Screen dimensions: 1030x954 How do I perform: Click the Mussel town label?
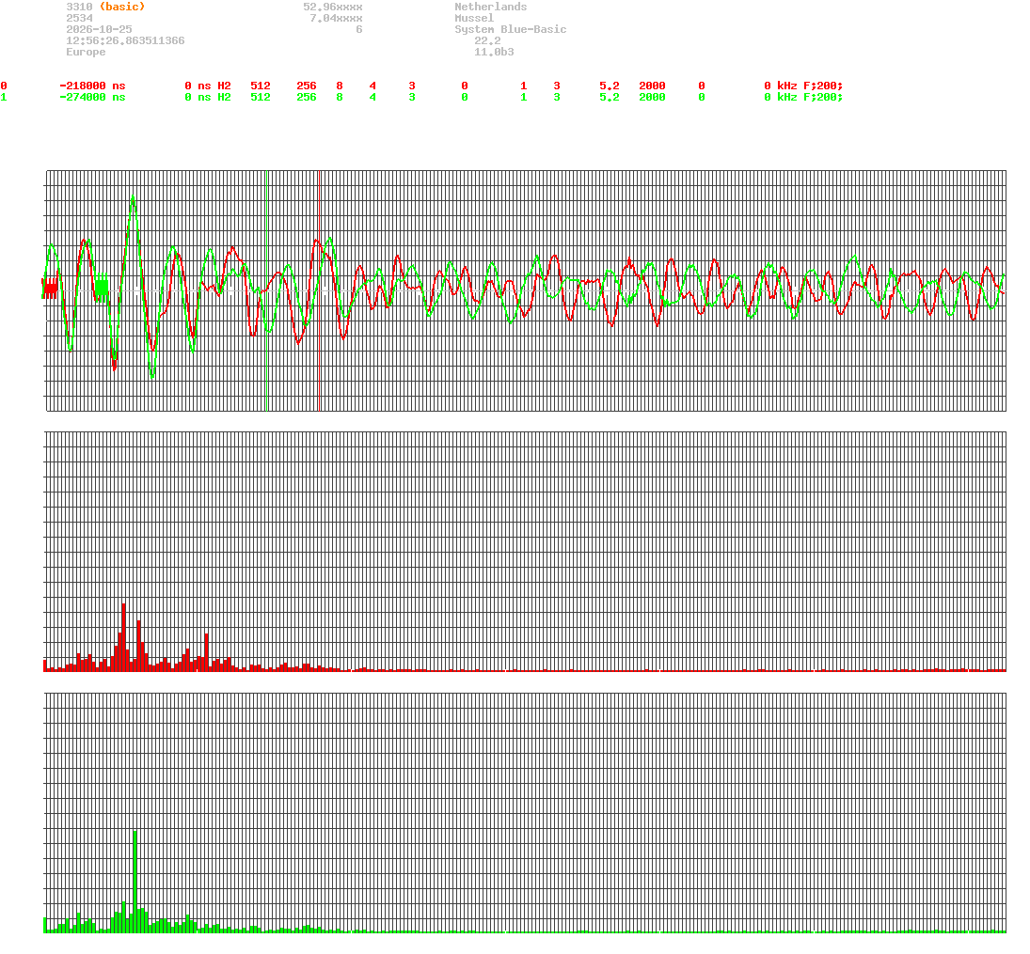474,19
